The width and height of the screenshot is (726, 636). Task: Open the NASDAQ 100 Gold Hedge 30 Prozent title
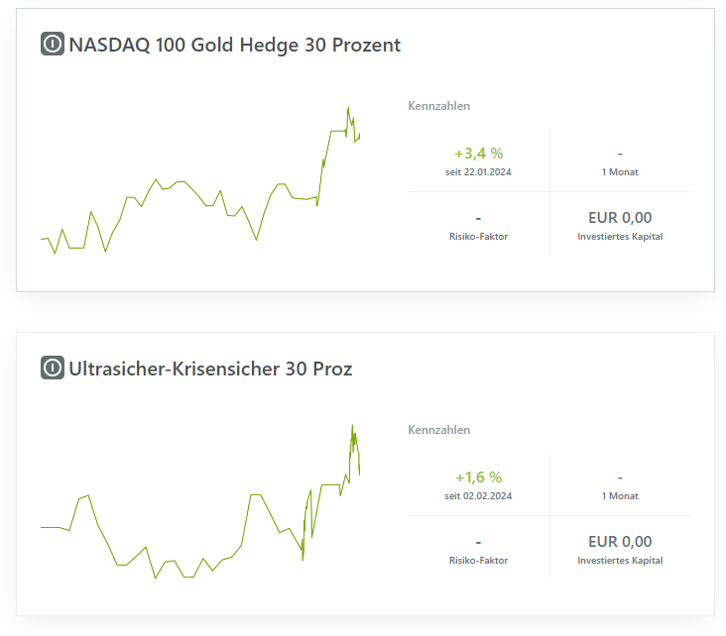234,45
